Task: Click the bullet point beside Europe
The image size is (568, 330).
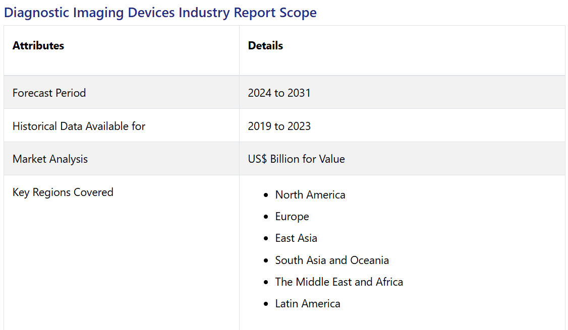Action: (266, 217)
